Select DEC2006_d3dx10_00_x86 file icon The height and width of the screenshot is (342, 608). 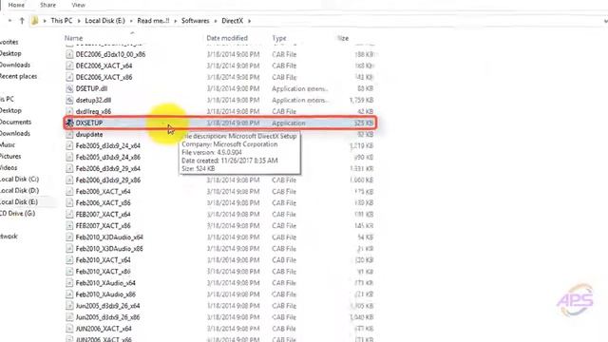tap(69, 54)
